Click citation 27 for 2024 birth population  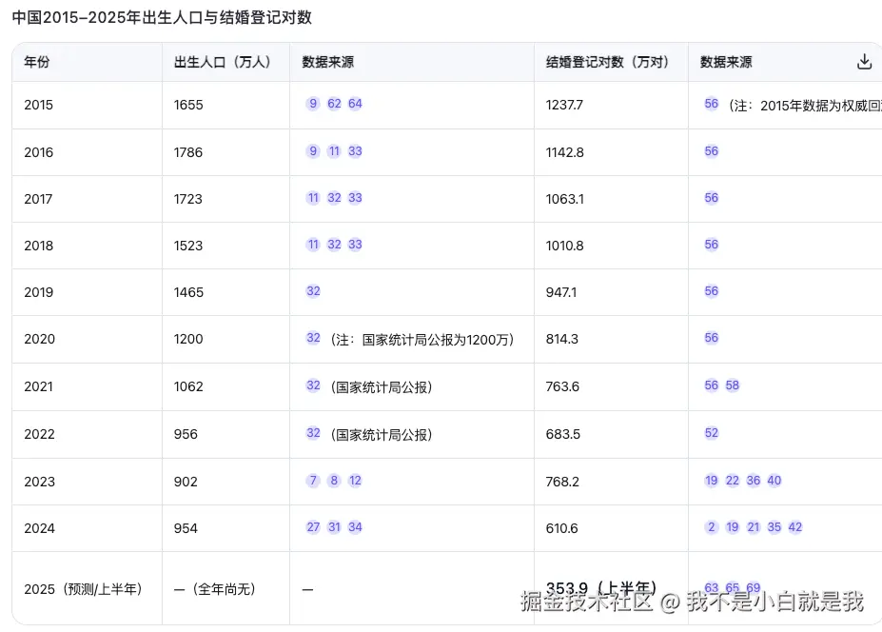click(x=313, y=526)
